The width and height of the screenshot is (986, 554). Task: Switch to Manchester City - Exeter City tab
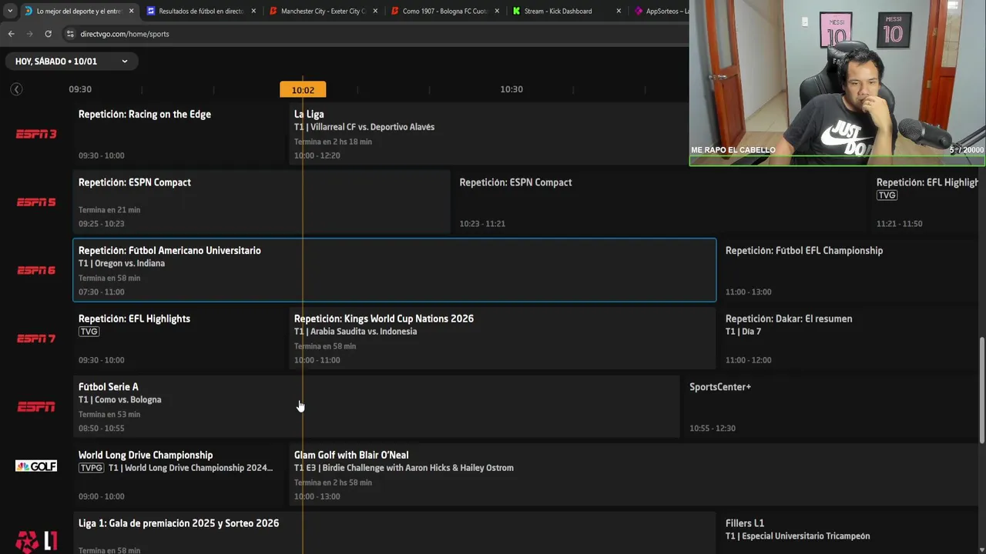pos(323,11)
